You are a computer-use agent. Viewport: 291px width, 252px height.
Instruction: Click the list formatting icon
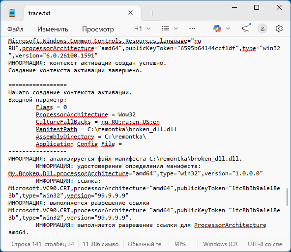click(165, 28)
